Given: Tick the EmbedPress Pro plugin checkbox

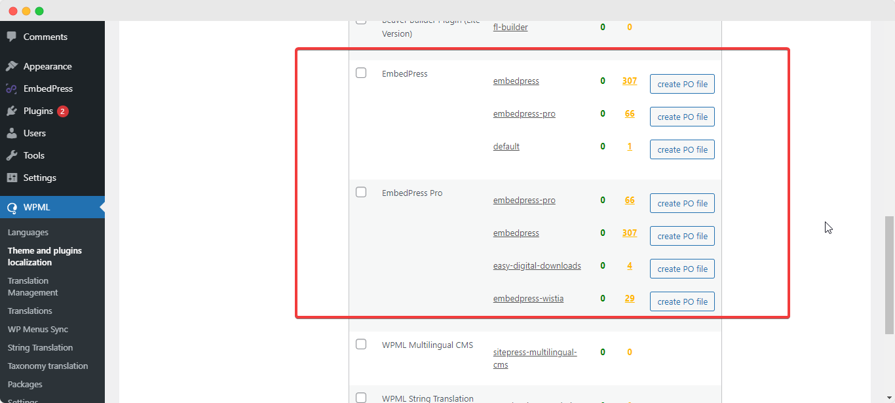Looking at the screenshot, I should click(361, 192).
